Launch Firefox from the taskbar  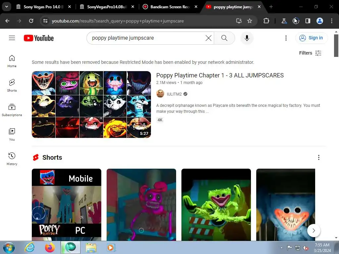point(50,247)
